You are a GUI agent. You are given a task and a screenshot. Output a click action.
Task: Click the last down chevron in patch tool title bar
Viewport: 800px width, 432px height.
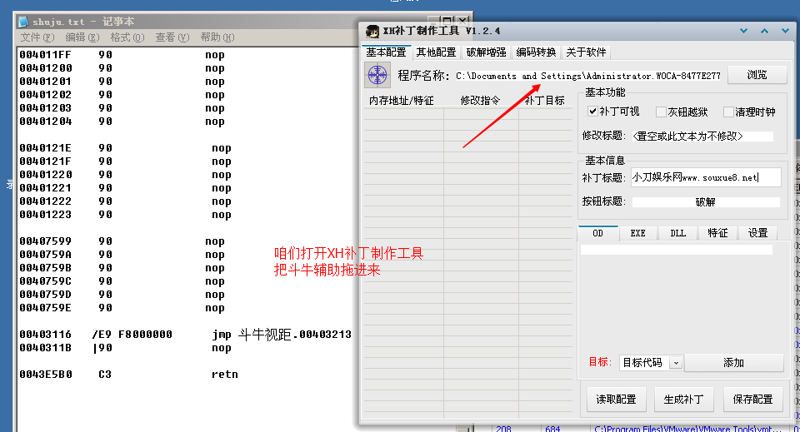click(785, 31)
